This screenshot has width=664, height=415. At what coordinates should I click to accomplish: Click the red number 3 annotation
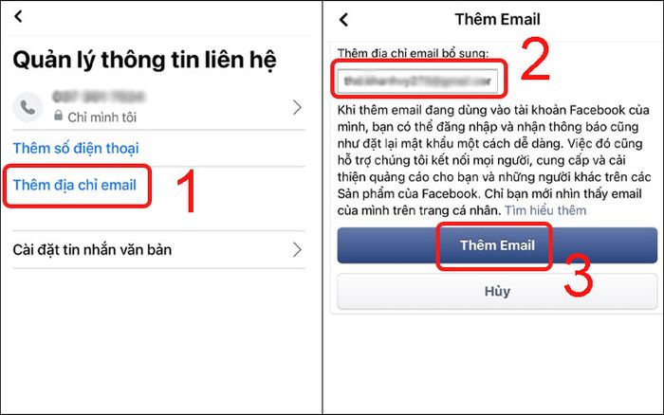579,276
